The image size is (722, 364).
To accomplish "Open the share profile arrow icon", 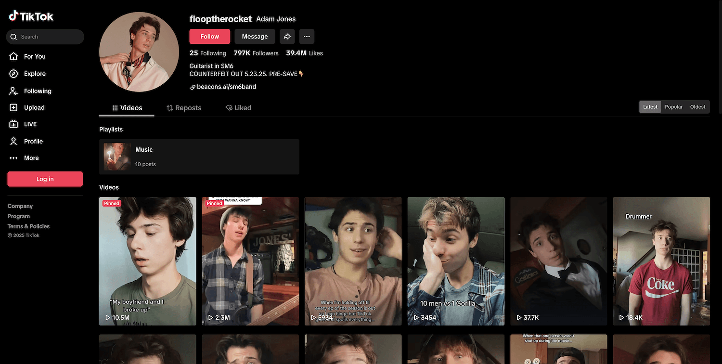I will pyautogui.click(x=287, y=37).
